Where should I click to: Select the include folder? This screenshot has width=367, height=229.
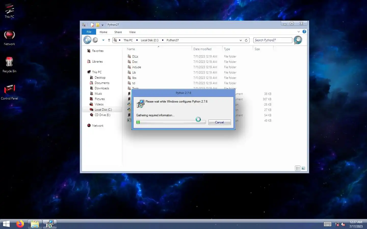point(136,67)
